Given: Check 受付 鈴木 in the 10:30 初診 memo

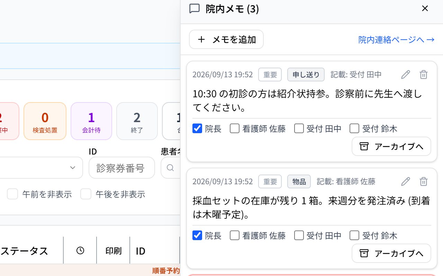Looking at the screenshot, I should pos(354,129).
